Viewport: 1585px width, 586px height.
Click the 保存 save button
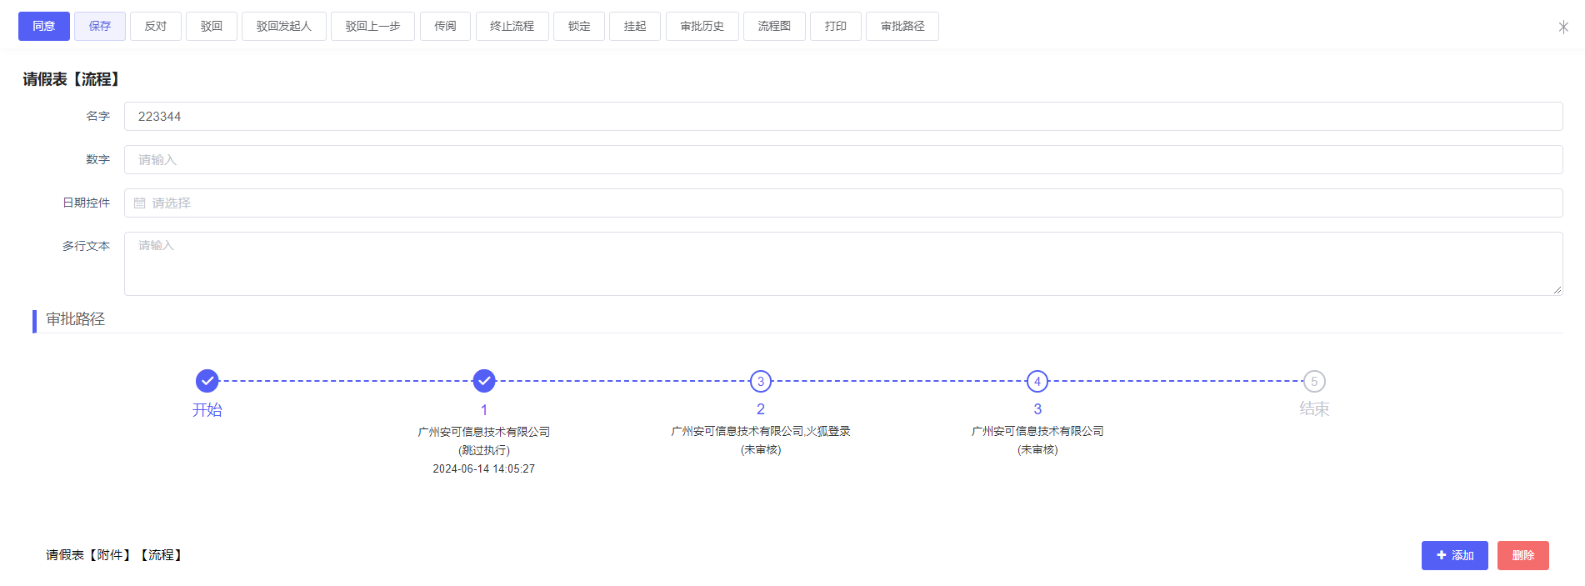click(x=100, y=27)
